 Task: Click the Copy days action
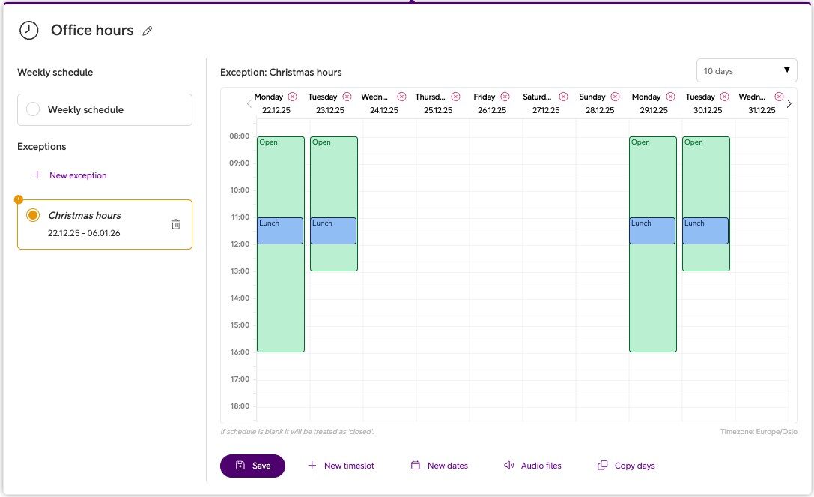[626, 466]
